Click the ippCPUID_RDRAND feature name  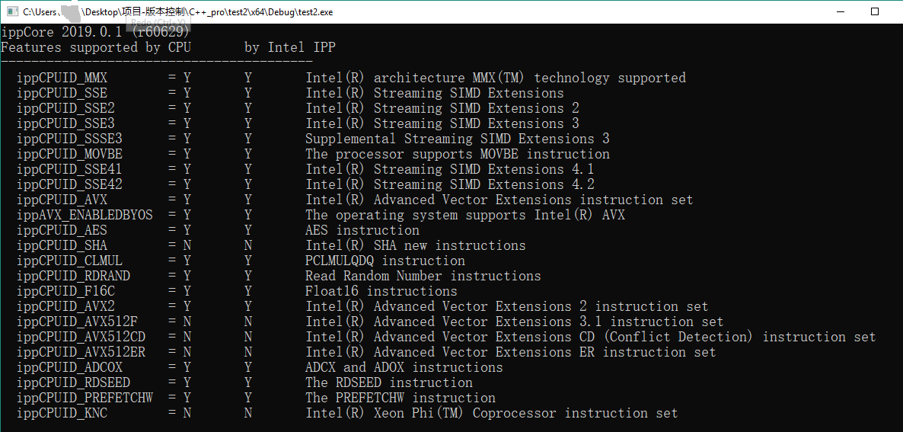click(73, 276)
